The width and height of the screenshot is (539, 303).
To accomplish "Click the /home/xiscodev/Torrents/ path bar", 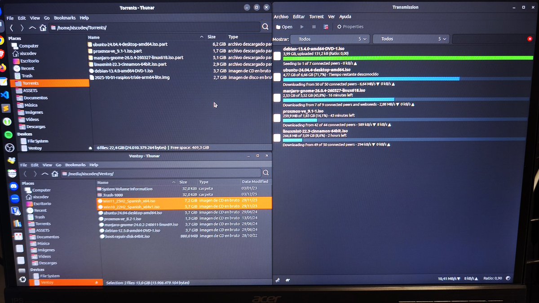I will [x=154, y=28].
